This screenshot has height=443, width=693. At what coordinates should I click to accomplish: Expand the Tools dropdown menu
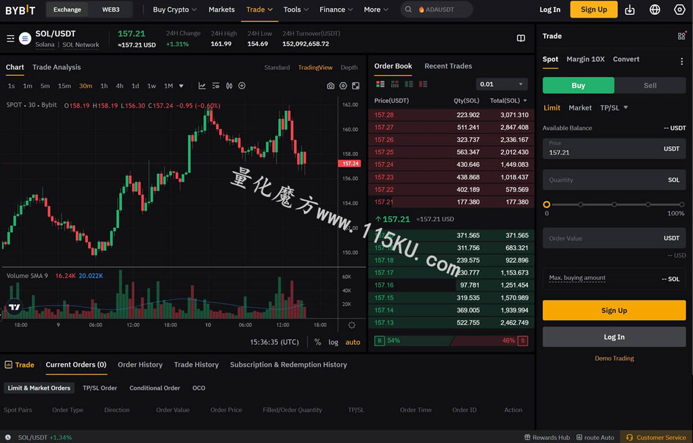[x=296, y=9]
